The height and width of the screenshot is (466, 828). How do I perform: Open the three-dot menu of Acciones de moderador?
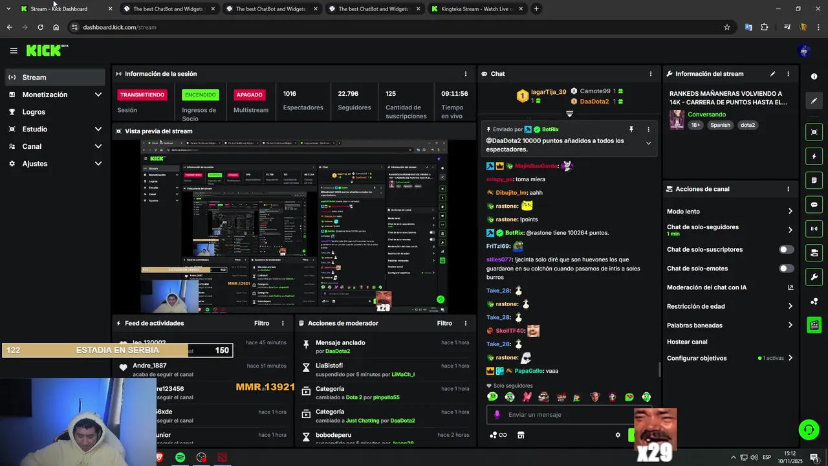(x=466, y=323)
